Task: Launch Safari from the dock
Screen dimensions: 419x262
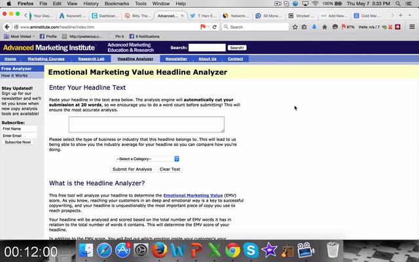Action: [104, 250]
